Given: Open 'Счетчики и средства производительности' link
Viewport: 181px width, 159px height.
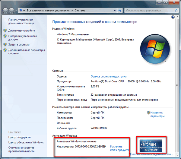Looking at the screenshot, I should (21, 149).
